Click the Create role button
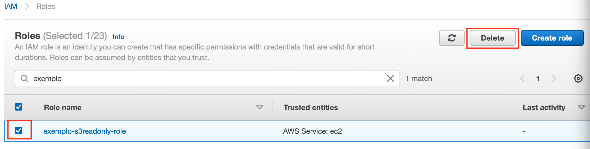 (x=552, y=38)
